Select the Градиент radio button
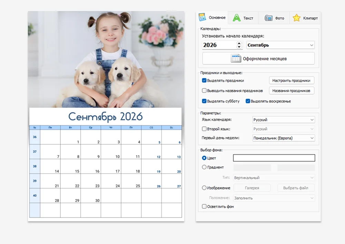Screen dimensions: 345x244 (x=204, y=167)
